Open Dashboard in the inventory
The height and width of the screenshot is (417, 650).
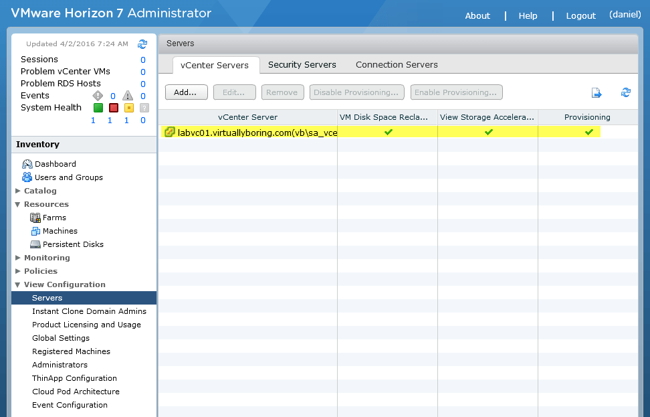click(55, 164)
